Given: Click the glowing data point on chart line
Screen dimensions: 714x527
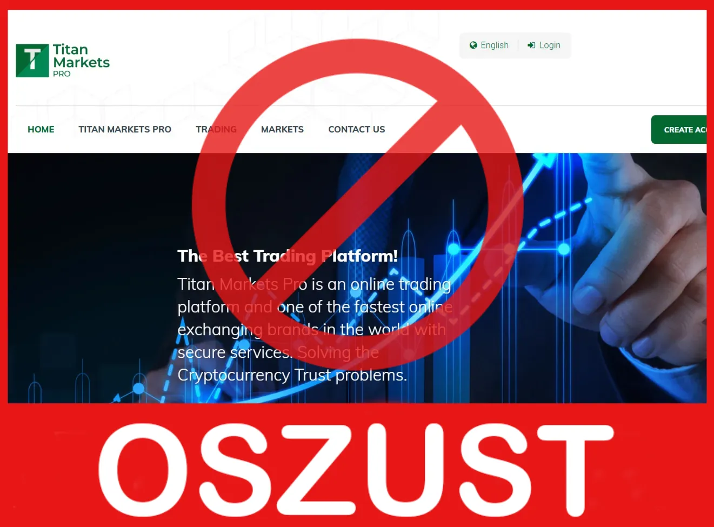Looking at the screenshot, I should click(x=564, y=249).
